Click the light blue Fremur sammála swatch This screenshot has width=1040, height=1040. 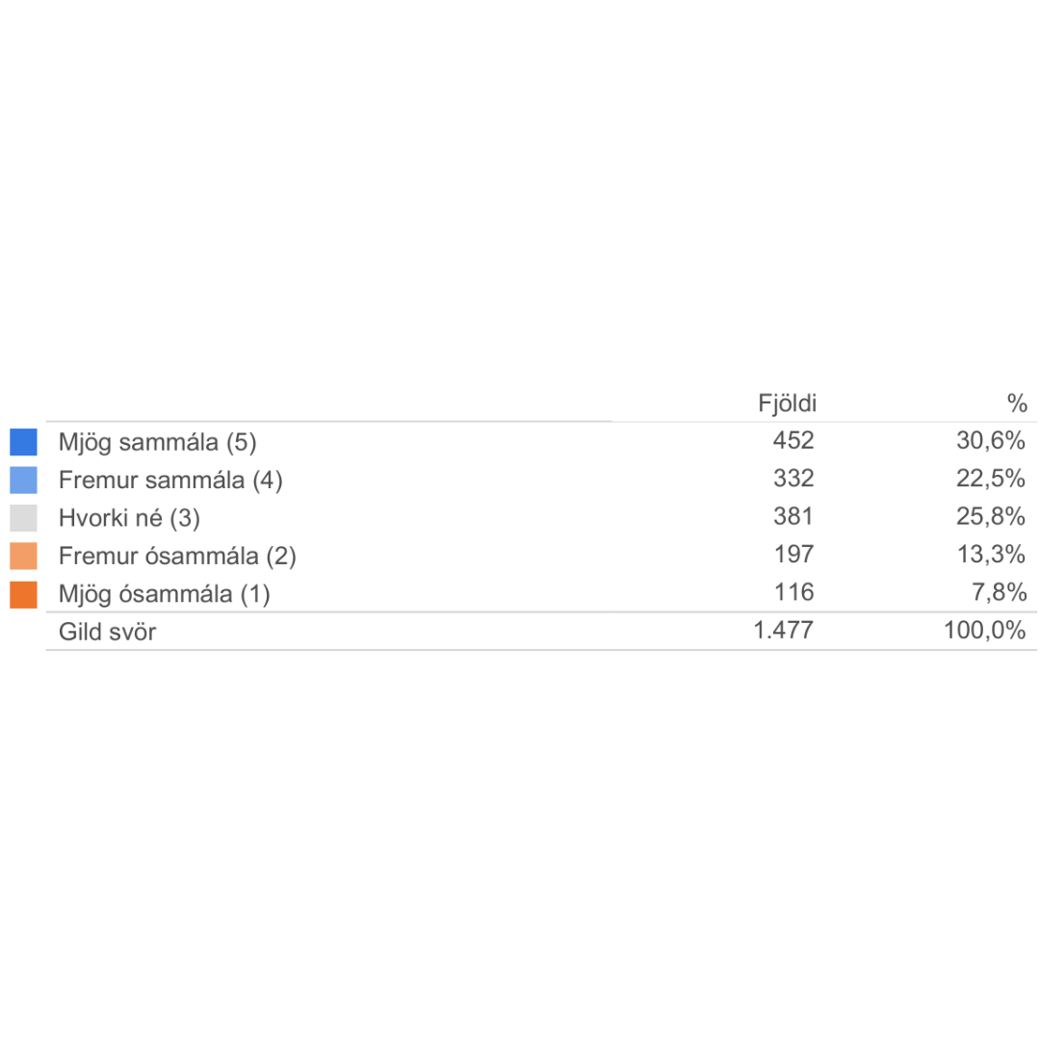click(x=23, y=480)
